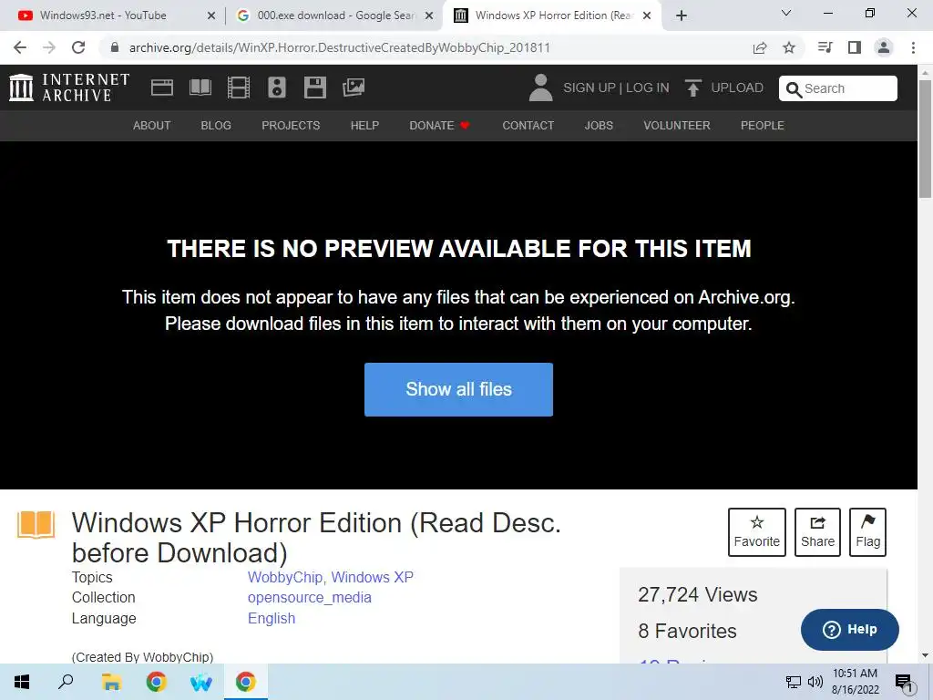The width and height of the screenshot is (933, 700).
Task: Open the PROJECTS menu item
Action: click(291, 126)
